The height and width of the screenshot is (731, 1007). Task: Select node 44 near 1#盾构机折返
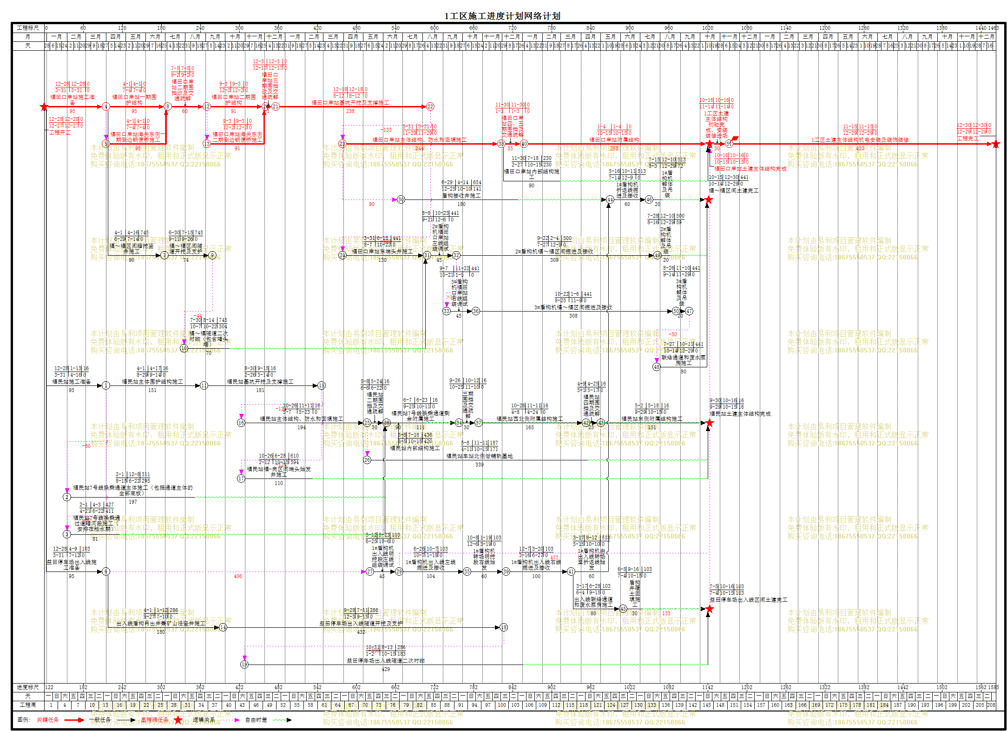610,200
